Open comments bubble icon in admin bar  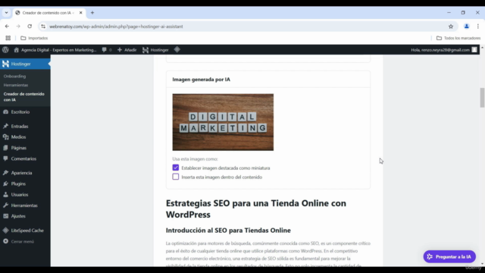click(x=105, y=50)
